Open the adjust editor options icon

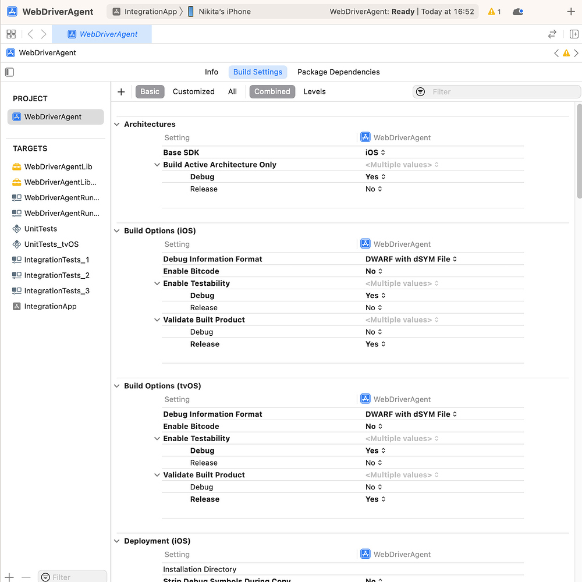(574, 34)
